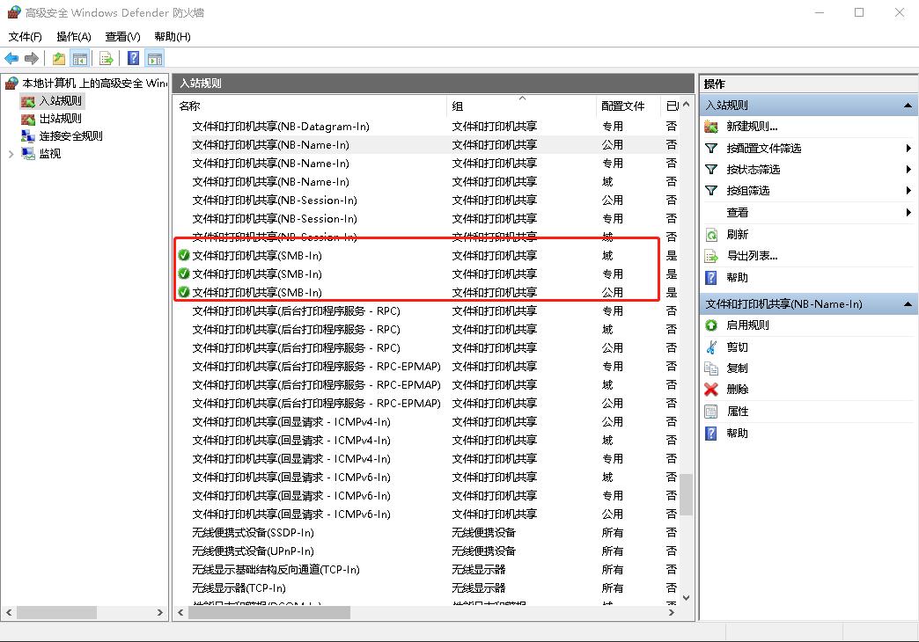Click the 导出列表 export list icon

pyautogui.click(x=711, y=256)
